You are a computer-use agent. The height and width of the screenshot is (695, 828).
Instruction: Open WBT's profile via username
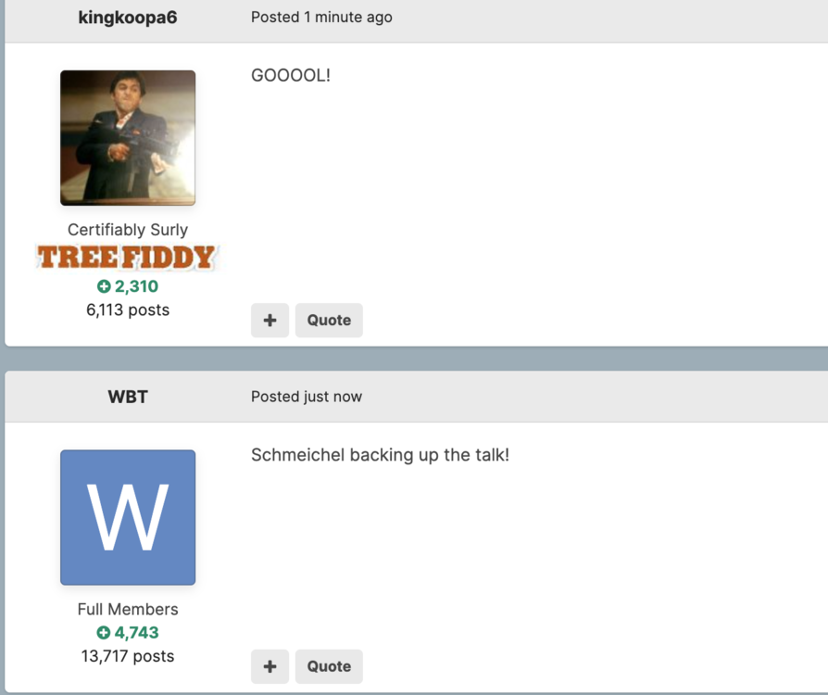[128, 397]
